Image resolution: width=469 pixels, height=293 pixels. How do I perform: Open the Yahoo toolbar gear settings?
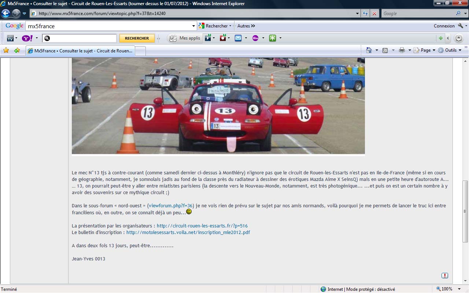[x=458, y=38]
